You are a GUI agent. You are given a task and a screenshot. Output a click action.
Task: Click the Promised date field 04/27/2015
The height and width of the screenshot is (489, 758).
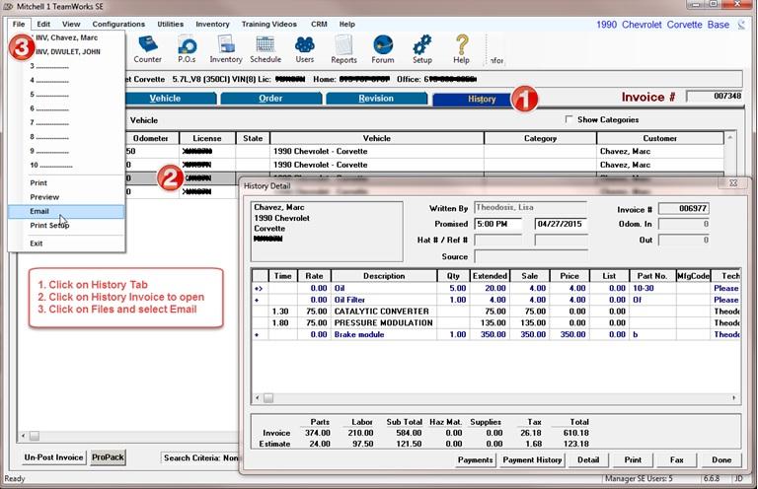(561, 224)
